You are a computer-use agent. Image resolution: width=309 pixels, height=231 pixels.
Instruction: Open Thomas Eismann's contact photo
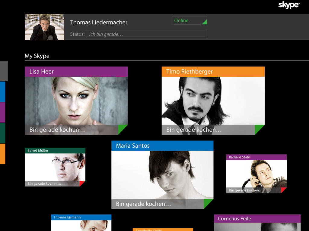coord(81,226)
